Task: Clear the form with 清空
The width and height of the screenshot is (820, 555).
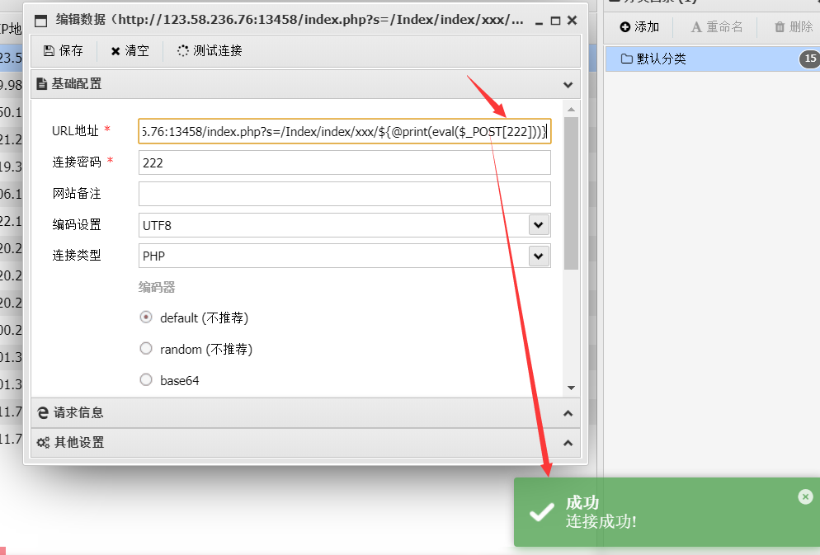Action: coord(130,50)
